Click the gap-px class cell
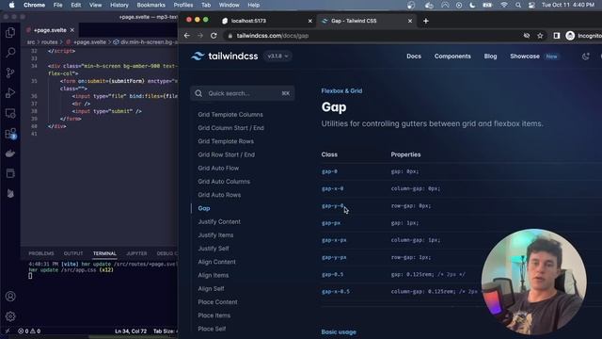Image resolution: width=602 pixels, height=339 pixels. 331,223
